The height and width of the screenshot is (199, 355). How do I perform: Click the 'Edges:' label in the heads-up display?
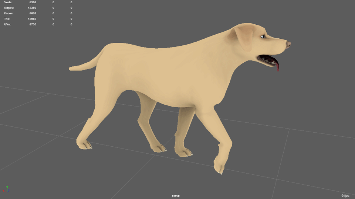[x=9, y=8]
